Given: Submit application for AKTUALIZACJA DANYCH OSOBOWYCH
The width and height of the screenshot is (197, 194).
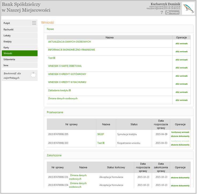Looking at the screenshot, I should tap(181, 43).
